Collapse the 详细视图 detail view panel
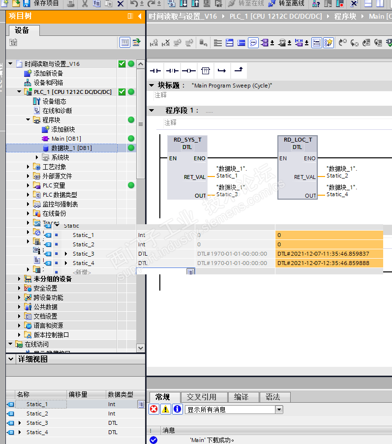The height and width of the screenshot is (444, 392). coord(11,359)
